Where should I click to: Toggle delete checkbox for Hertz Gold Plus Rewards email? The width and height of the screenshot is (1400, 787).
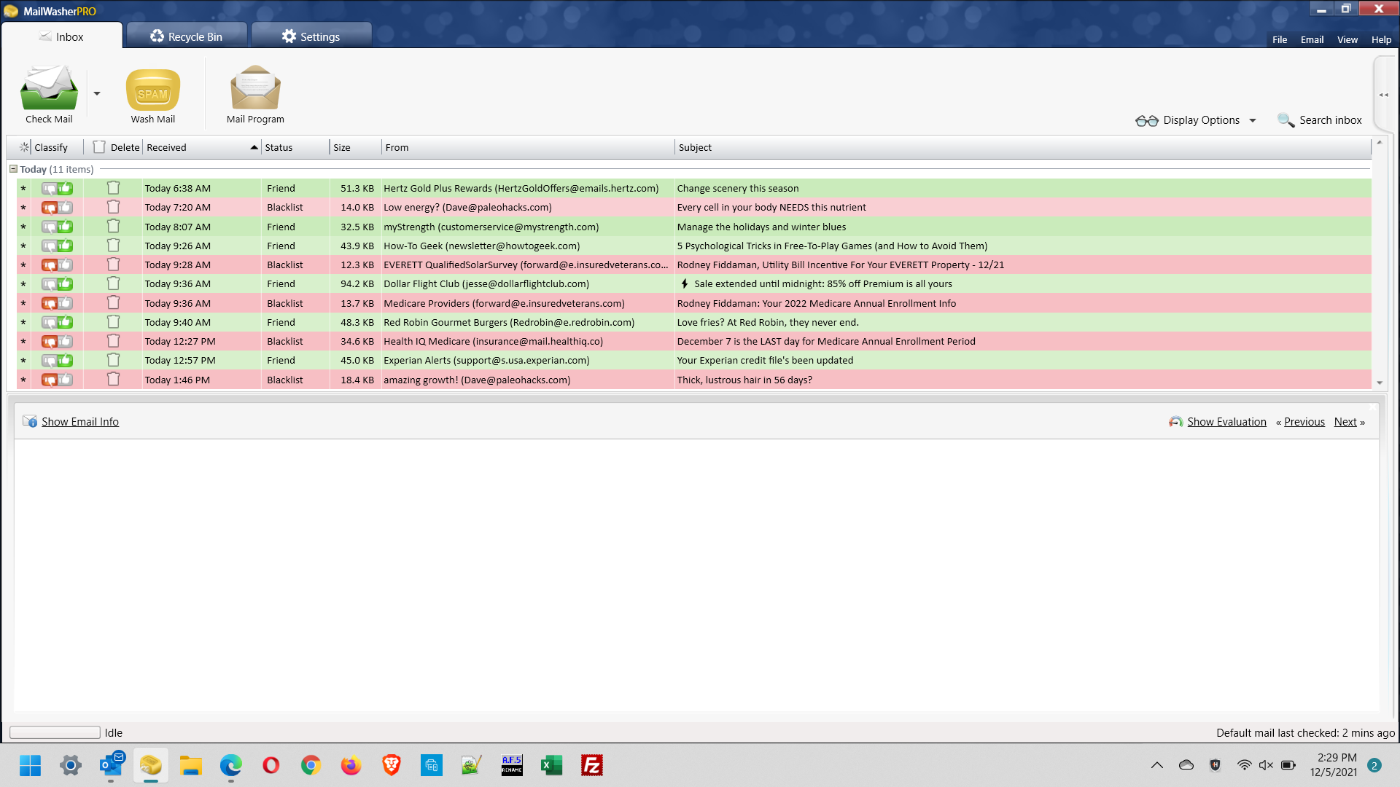click(113, 188)
